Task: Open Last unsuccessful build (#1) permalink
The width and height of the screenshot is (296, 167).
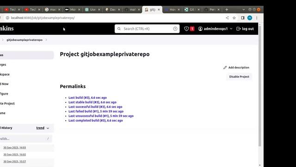Action: (101, 116)
